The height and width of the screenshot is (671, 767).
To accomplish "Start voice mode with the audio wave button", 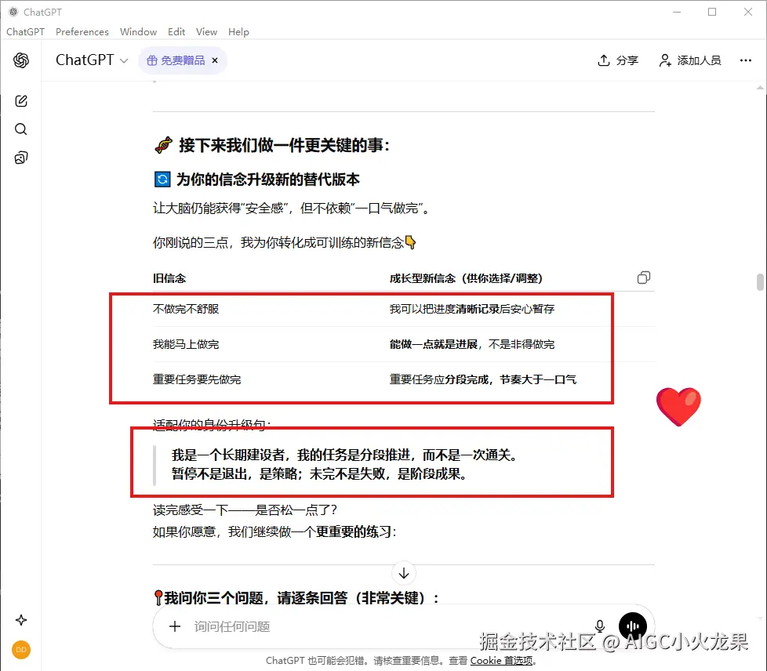I will tap(633, 626).
